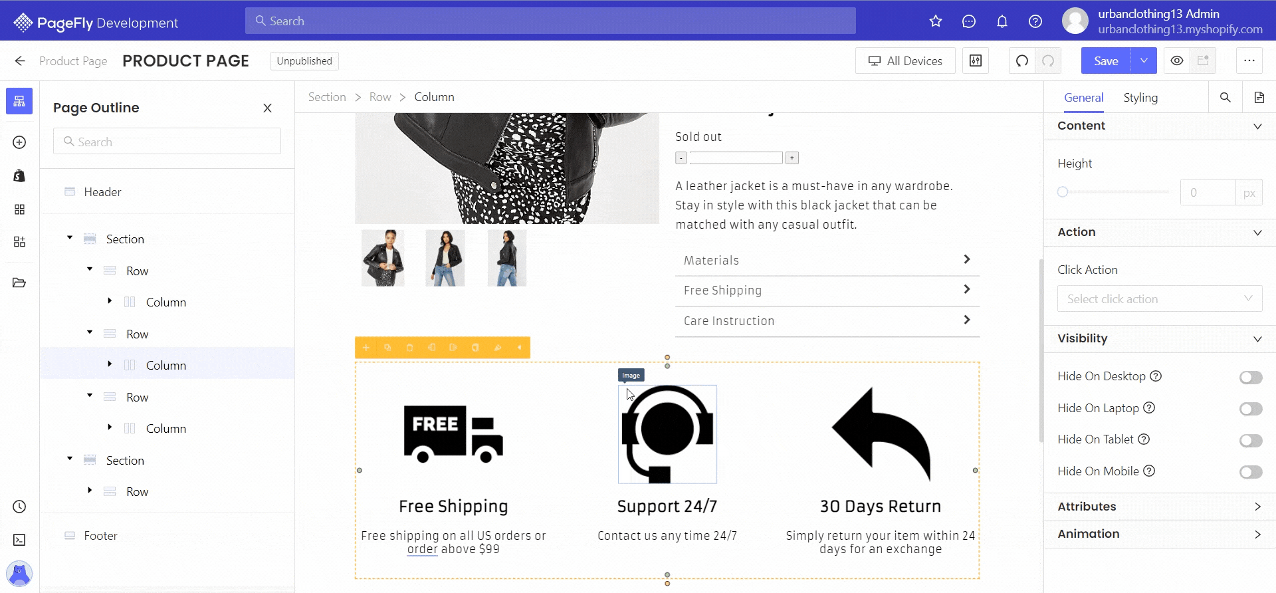Switch to the General tab

(x=1083, y=98)
